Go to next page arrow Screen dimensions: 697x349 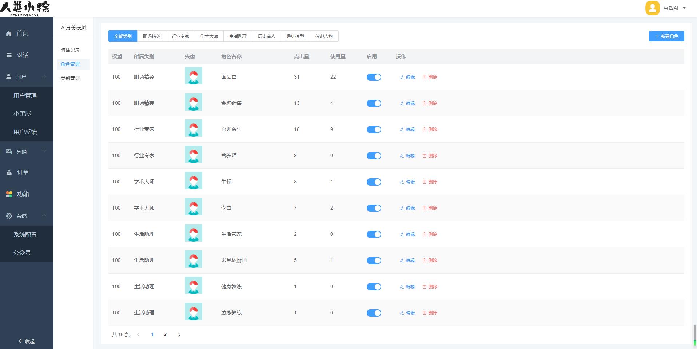pyautogui.click(x=179, y=335)
